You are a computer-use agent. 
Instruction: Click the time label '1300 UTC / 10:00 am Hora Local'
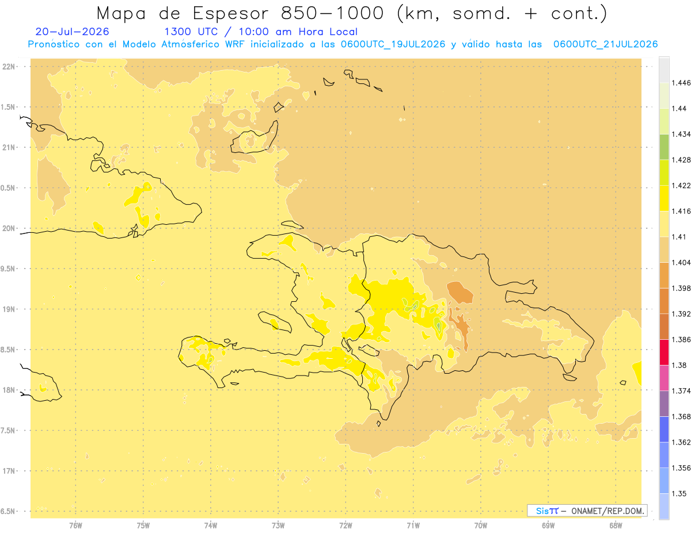click(261, 32)
